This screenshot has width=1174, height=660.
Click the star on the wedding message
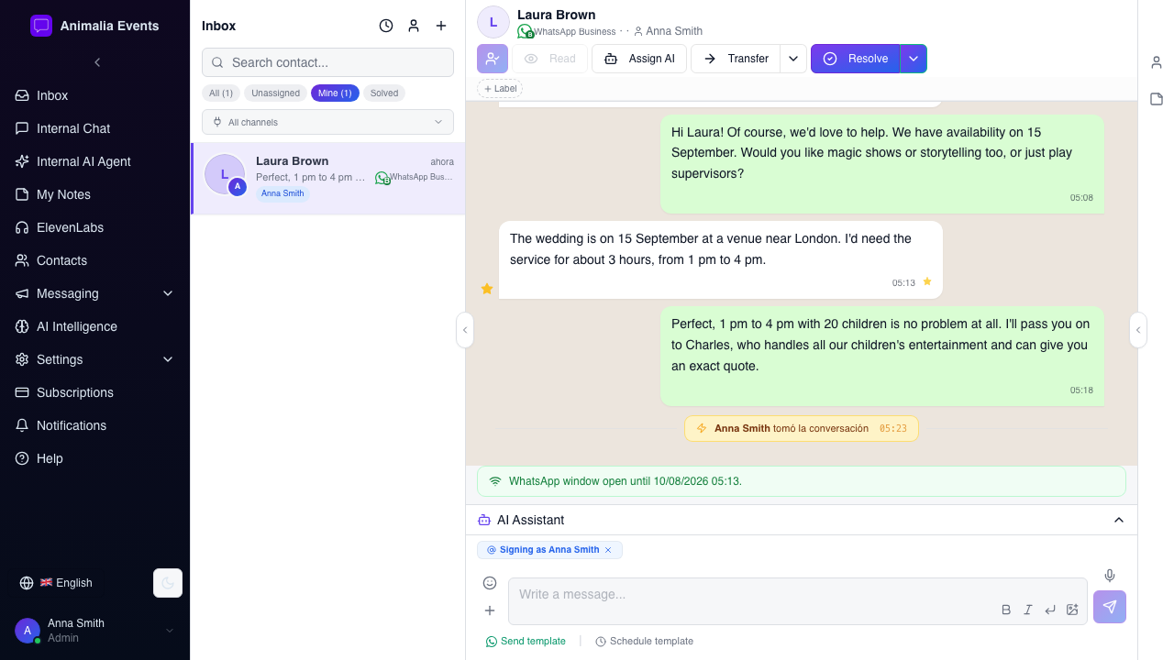926,281
